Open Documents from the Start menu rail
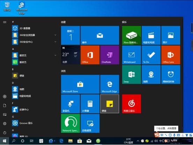Screen dimensions: 193x145 (x=5, y=106)
